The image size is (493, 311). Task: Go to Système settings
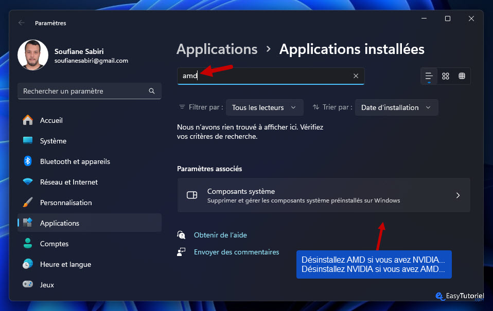[x=90, y=141]
